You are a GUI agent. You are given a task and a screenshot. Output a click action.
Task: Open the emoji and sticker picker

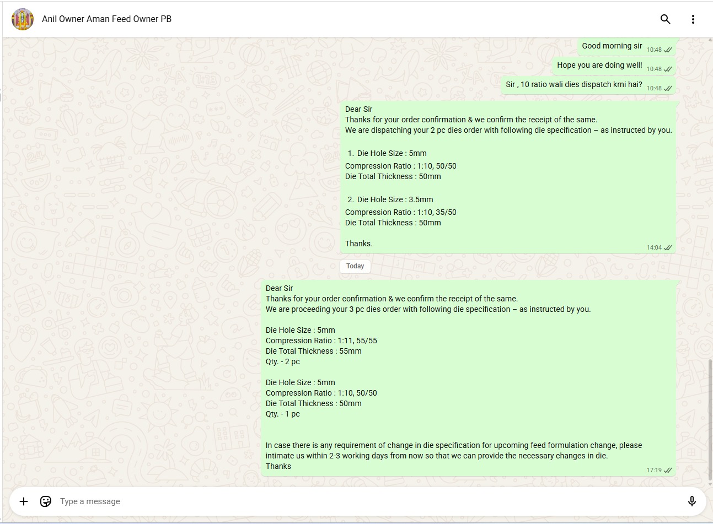46,501
